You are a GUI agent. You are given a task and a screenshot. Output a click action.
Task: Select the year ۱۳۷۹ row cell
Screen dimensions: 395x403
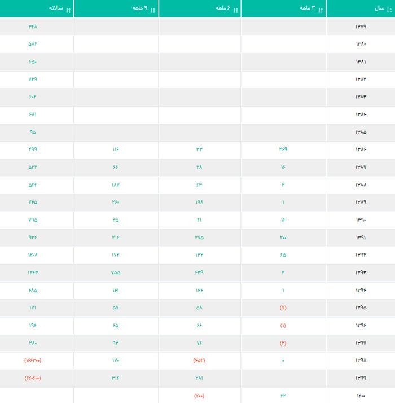point(361,27)
